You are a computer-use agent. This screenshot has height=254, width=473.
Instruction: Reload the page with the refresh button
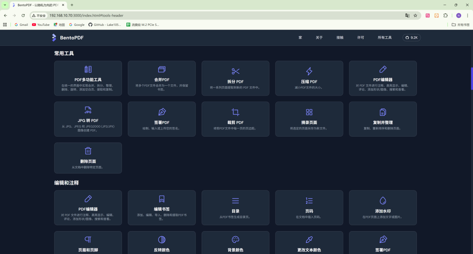[x=23, y=16]
